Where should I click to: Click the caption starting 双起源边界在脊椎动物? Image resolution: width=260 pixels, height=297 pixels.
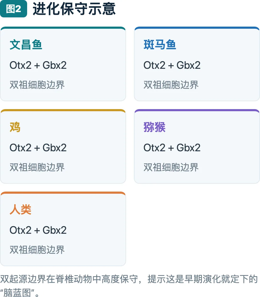click(x=129, y=286)
